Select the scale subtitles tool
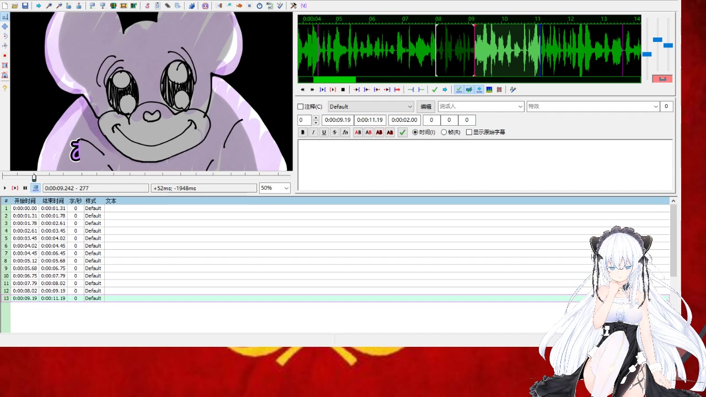This screenshot has width=706, height=397. coord(5,56)
